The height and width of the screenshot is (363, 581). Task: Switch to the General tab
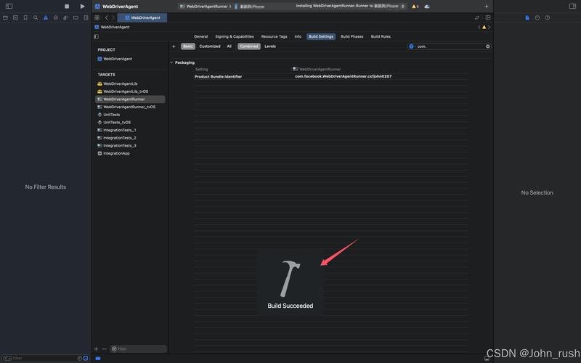[x=201, y=37]
